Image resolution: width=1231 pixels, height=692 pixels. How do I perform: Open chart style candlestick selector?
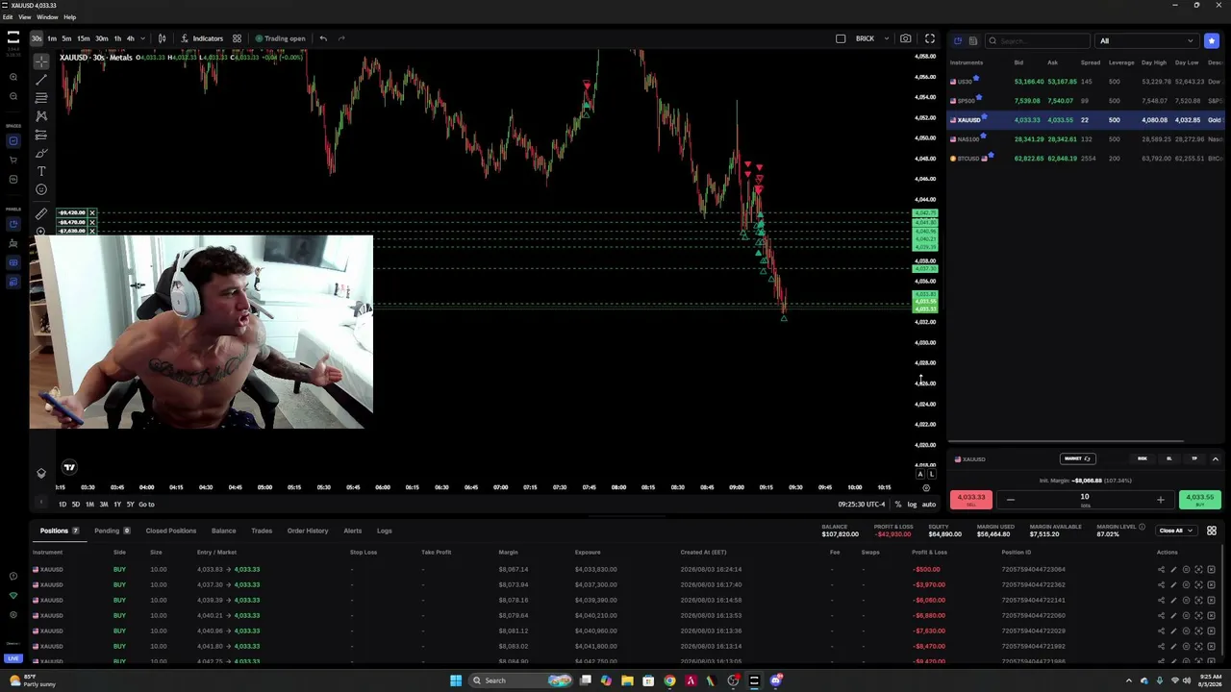[162, 38]
